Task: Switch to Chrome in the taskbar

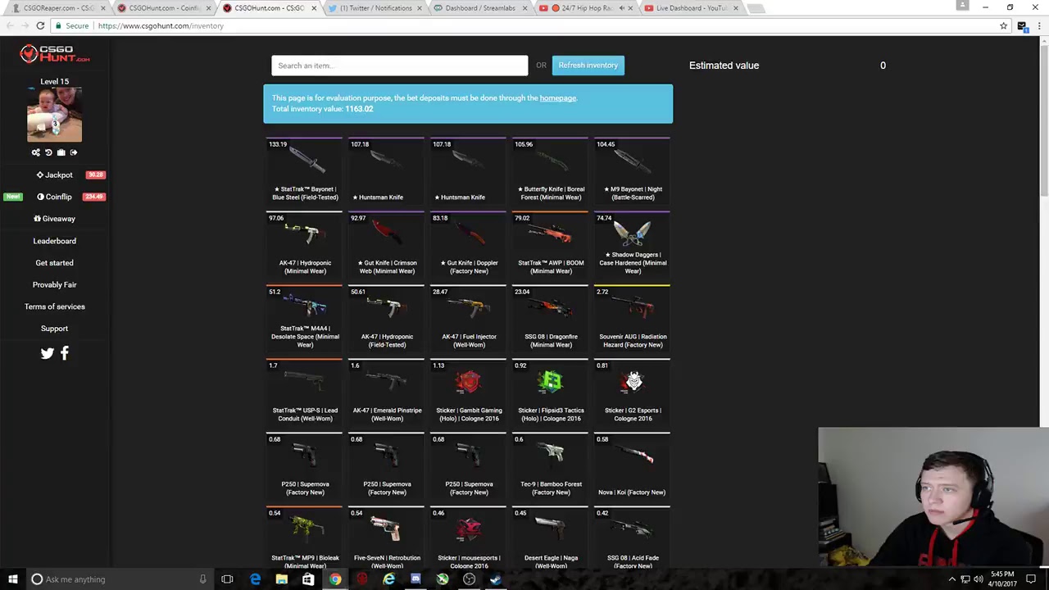Action: 335,579
